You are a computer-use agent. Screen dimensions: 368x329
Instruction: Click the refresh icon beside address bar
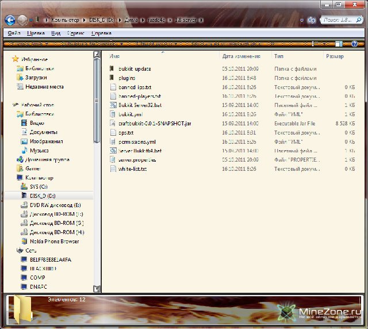click(312, 20)
